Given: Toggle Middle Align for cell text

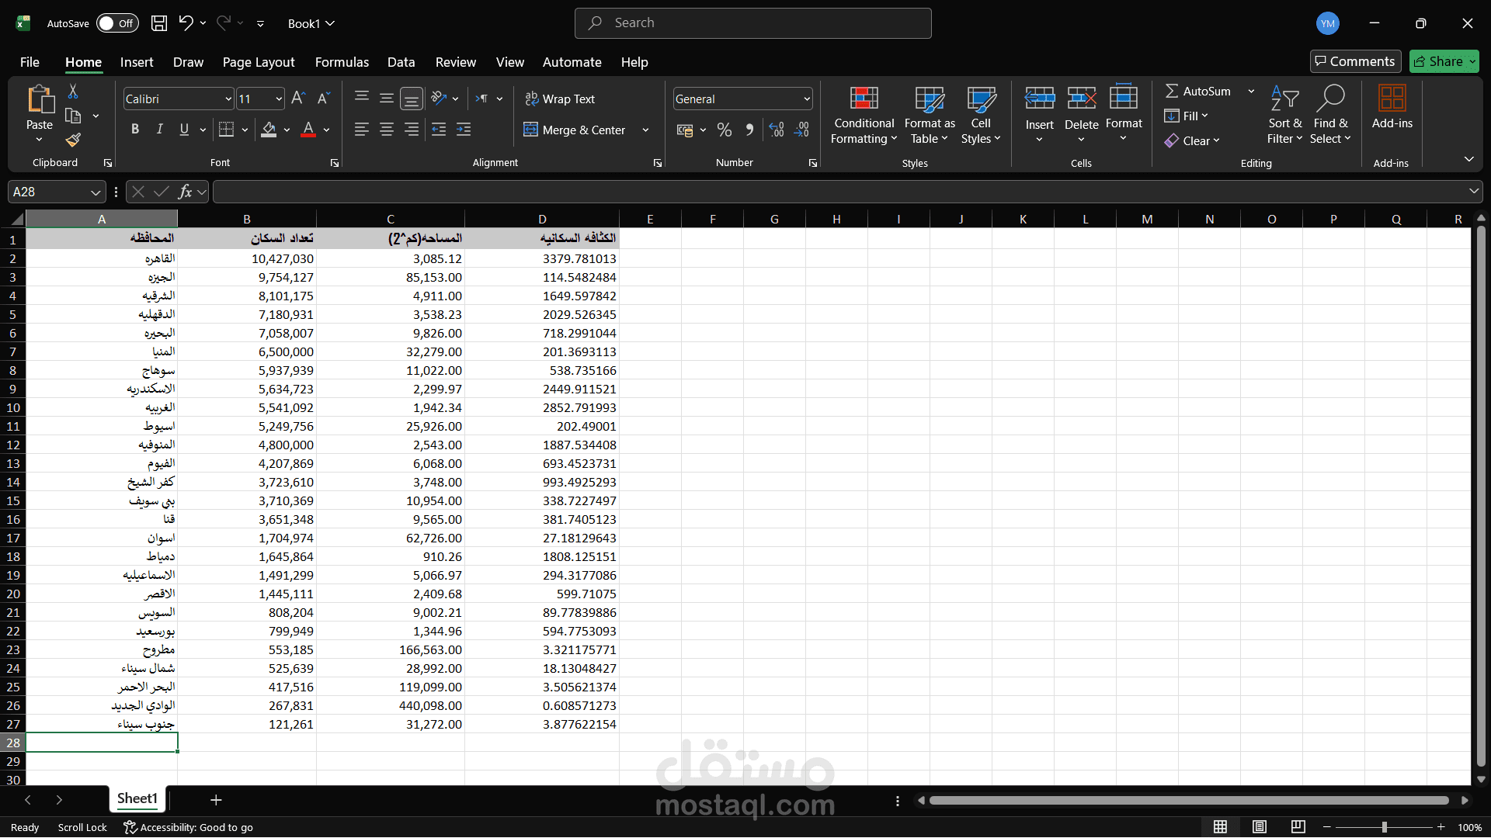Looking at the screenshot, I should (x=387, y=99).
